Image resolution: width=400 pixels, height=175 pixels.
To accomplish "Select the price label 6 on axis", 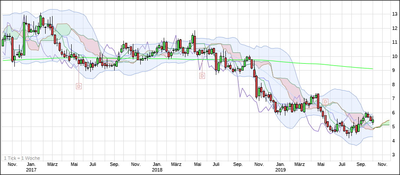I will 394,113.
